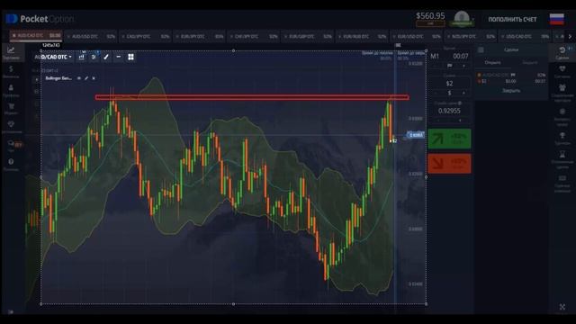Click the green Buy up button
Screen dimensions: 576x324
tap(449, 139)
